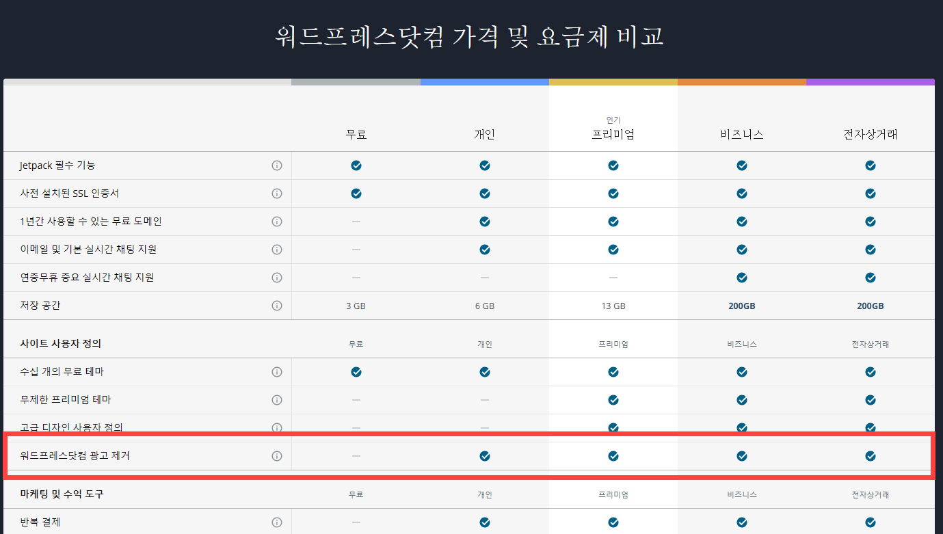The width and height of the screenshot is (943, 534).
Task: Click the 인기 label above 프리미엄
Action: pos(613,120)
